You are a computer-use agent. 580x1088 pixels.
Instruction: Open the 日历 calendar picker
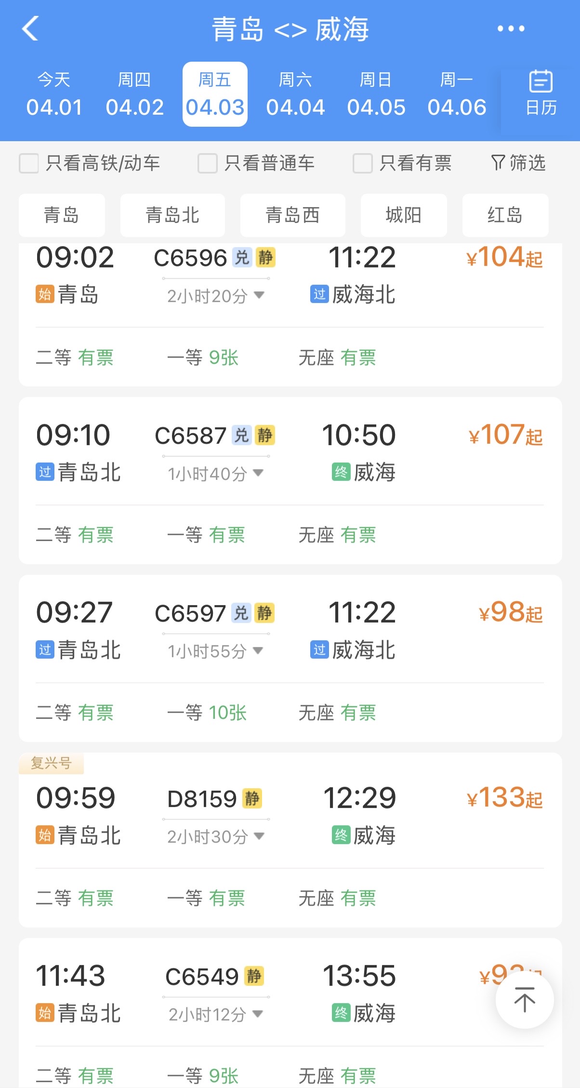click(540, 94)
